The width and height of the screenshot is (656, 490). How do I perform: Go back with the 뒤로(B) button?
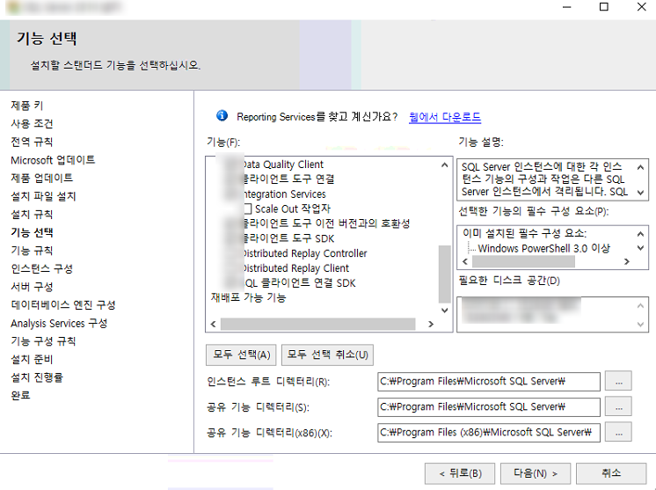click(x=460, y=473)
